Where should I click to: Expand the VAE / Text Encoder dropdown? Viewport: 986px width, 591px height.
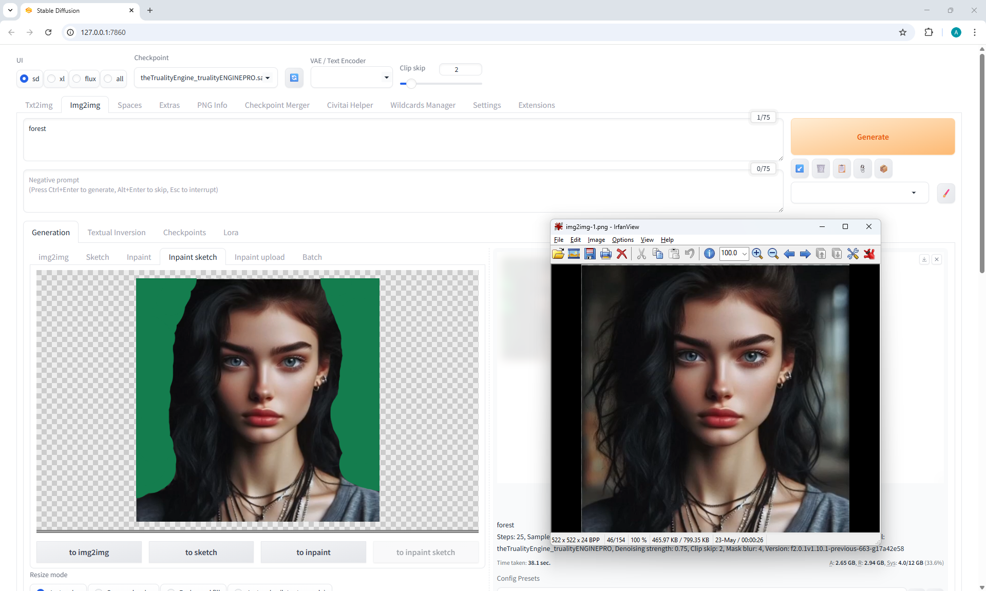(x=351, y=78)
